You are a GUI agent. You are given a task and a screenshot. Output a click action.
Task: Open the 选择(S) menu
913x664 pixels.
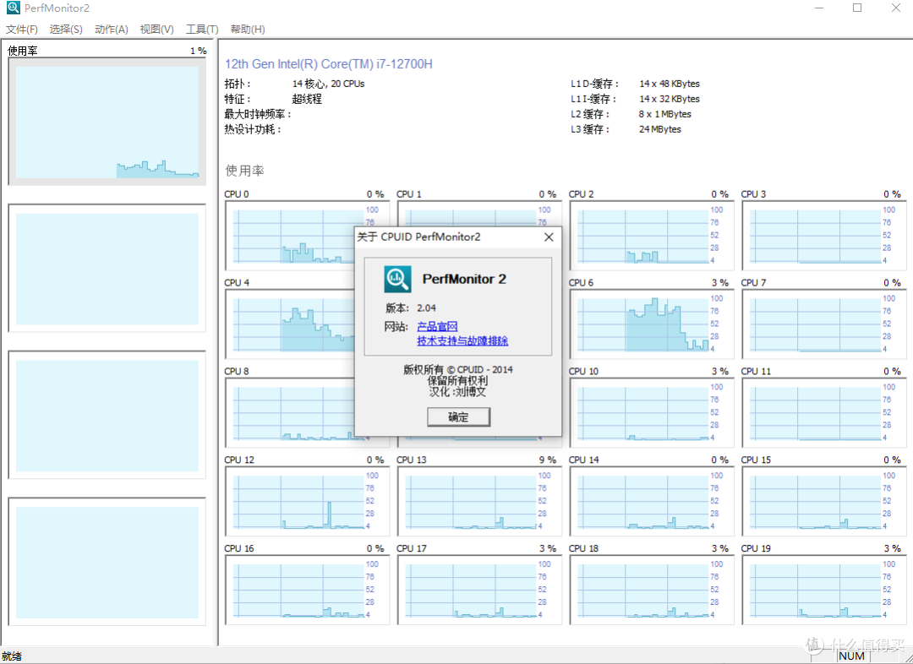[x=66, y=30]
